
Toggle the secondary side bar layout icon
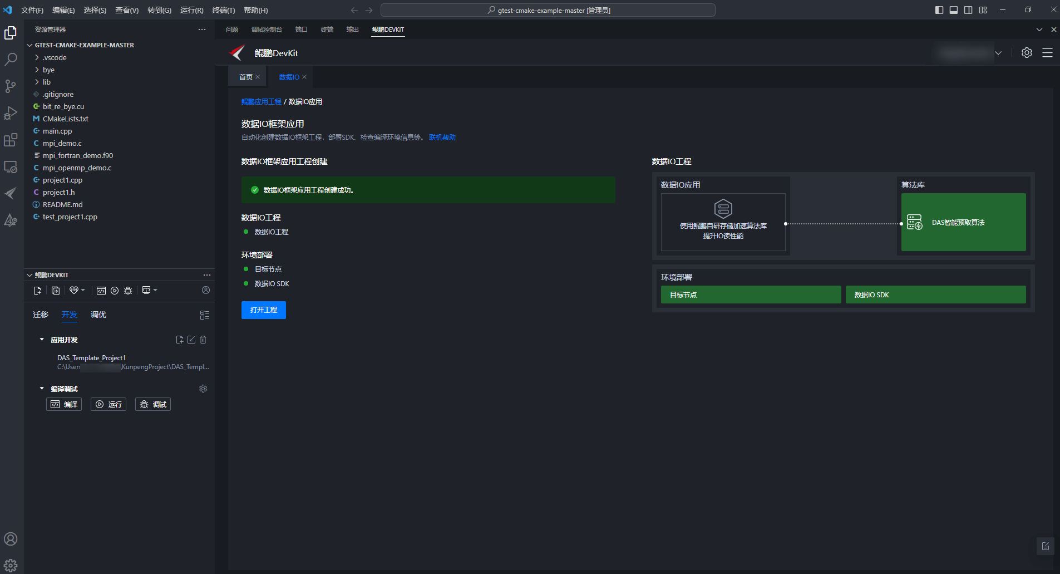pos(968,10)
